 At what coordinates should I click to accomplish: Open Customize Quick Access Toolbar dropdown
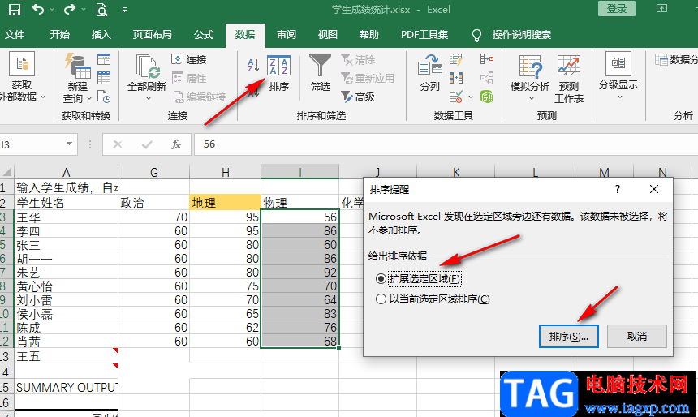coord(125,10)
